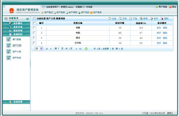Click the 新增 add record icon
179x116 pixels.
pos(141,18)
